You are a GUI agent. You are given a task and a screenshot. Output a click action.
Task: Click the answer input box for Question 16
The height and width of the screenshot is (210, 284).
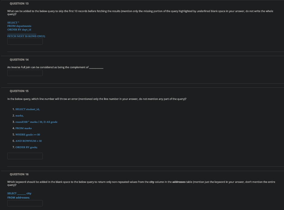(25, 203)
